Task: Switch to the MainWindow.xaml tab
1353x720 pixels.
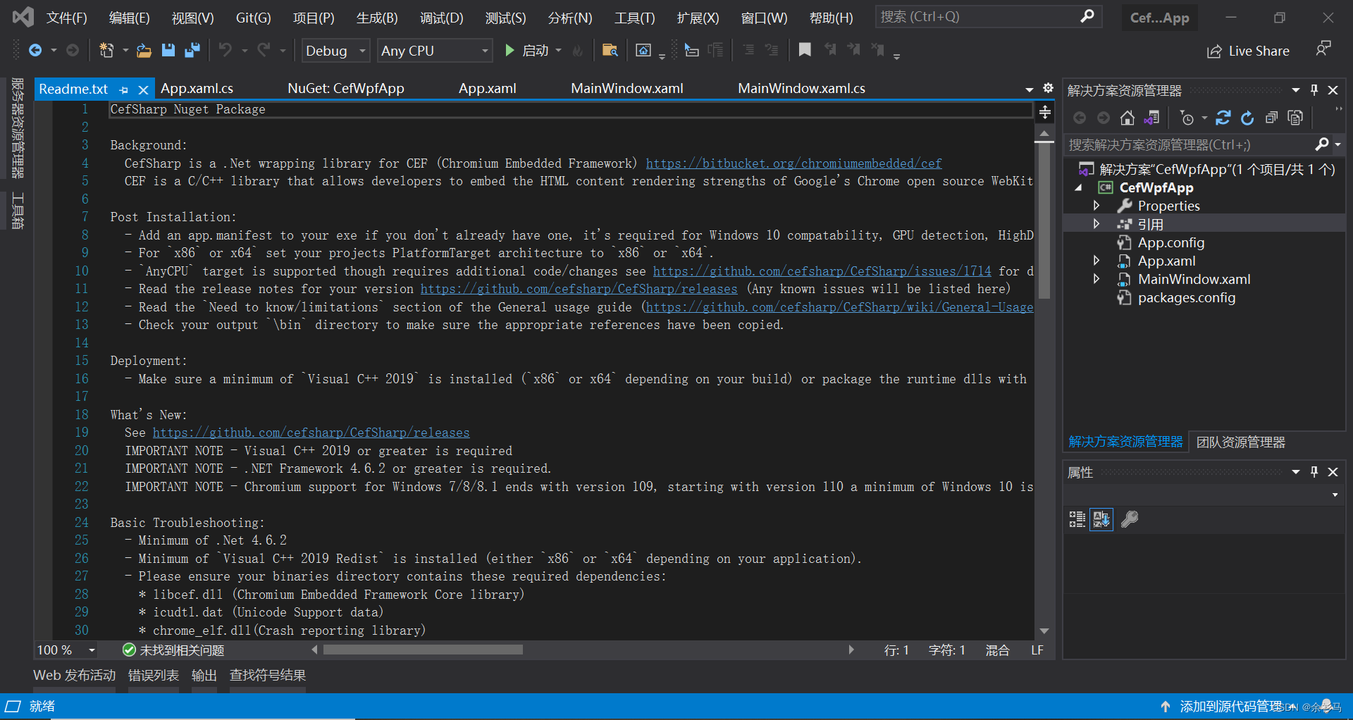Action: [626, 88]
